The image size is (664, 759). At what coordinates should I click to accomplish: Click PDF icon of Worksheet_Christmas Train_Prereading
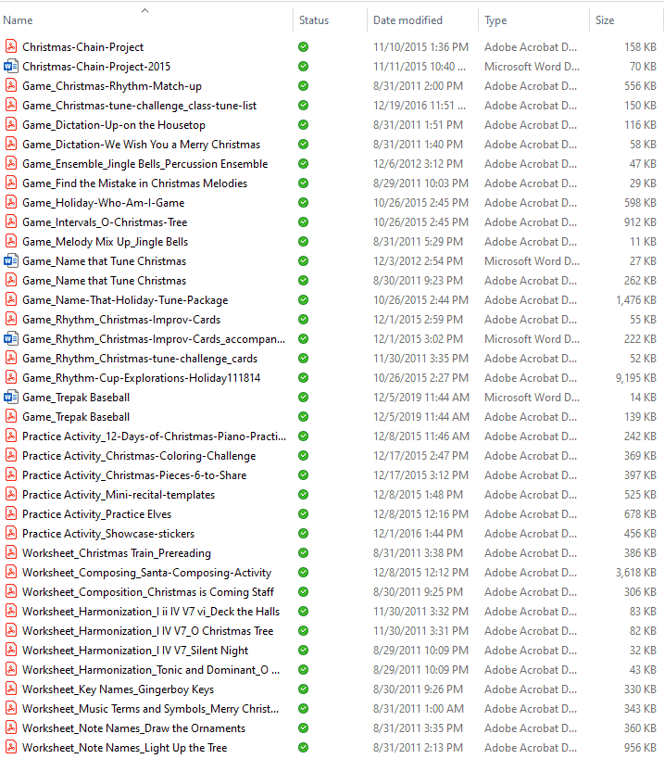(x=10, y=552)
